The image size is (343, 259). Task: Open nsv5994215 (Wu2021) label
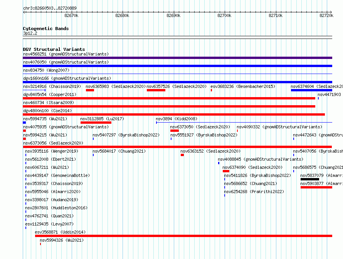coord(45,135)
